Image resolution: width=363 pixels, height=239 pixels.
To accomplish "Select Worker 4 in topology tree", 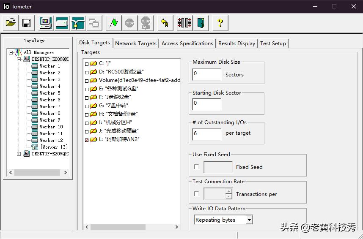I will 50,86.
